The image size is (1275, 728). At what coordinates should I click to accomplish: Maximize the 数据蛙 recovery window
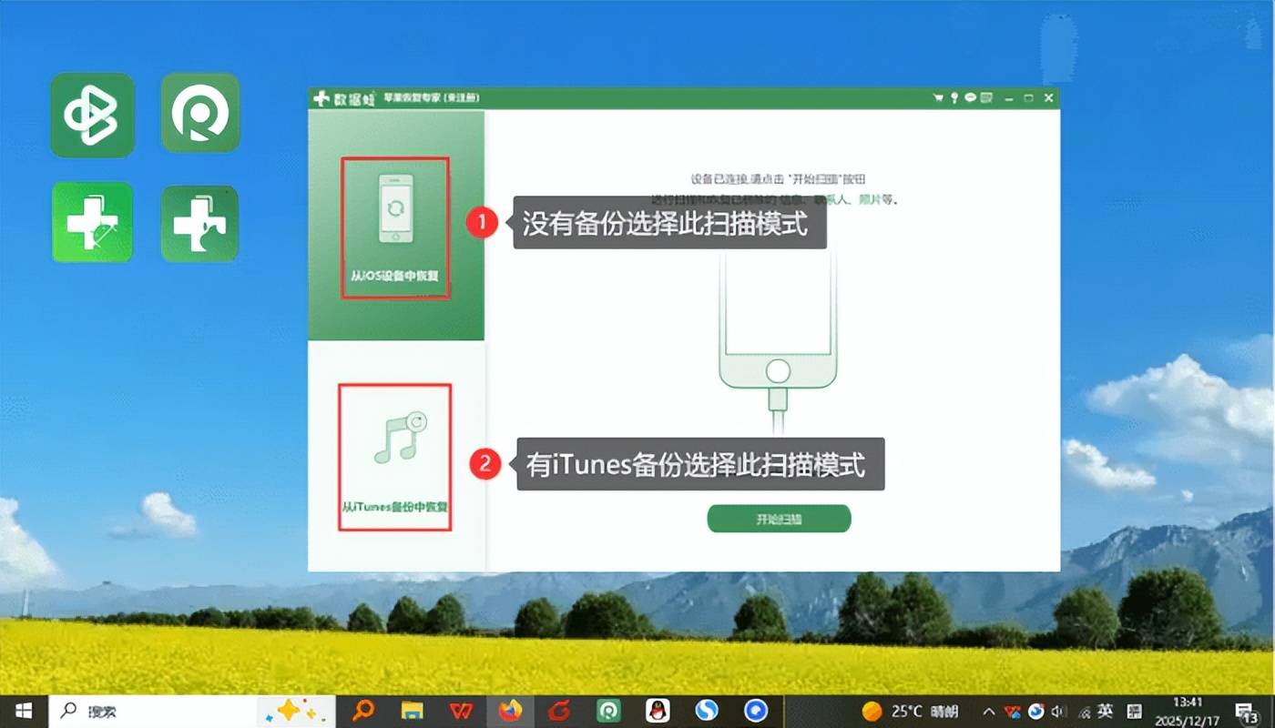pyautogui.click(x=1028, y=98)
